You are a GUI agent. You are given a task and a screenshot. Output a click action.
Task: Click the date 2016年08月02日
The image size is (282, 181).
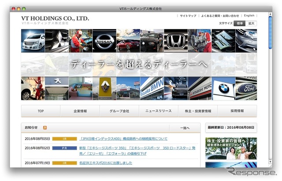coord(37,148)
